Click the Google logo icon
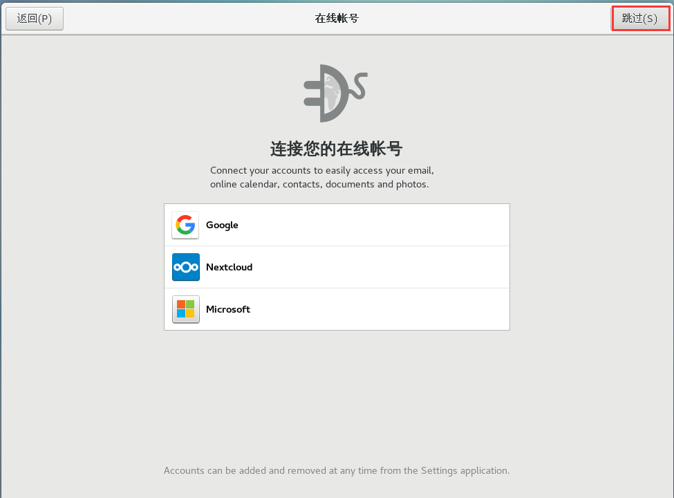The width and height of the screenshot is (674, 498). click(x=185, y=225)
